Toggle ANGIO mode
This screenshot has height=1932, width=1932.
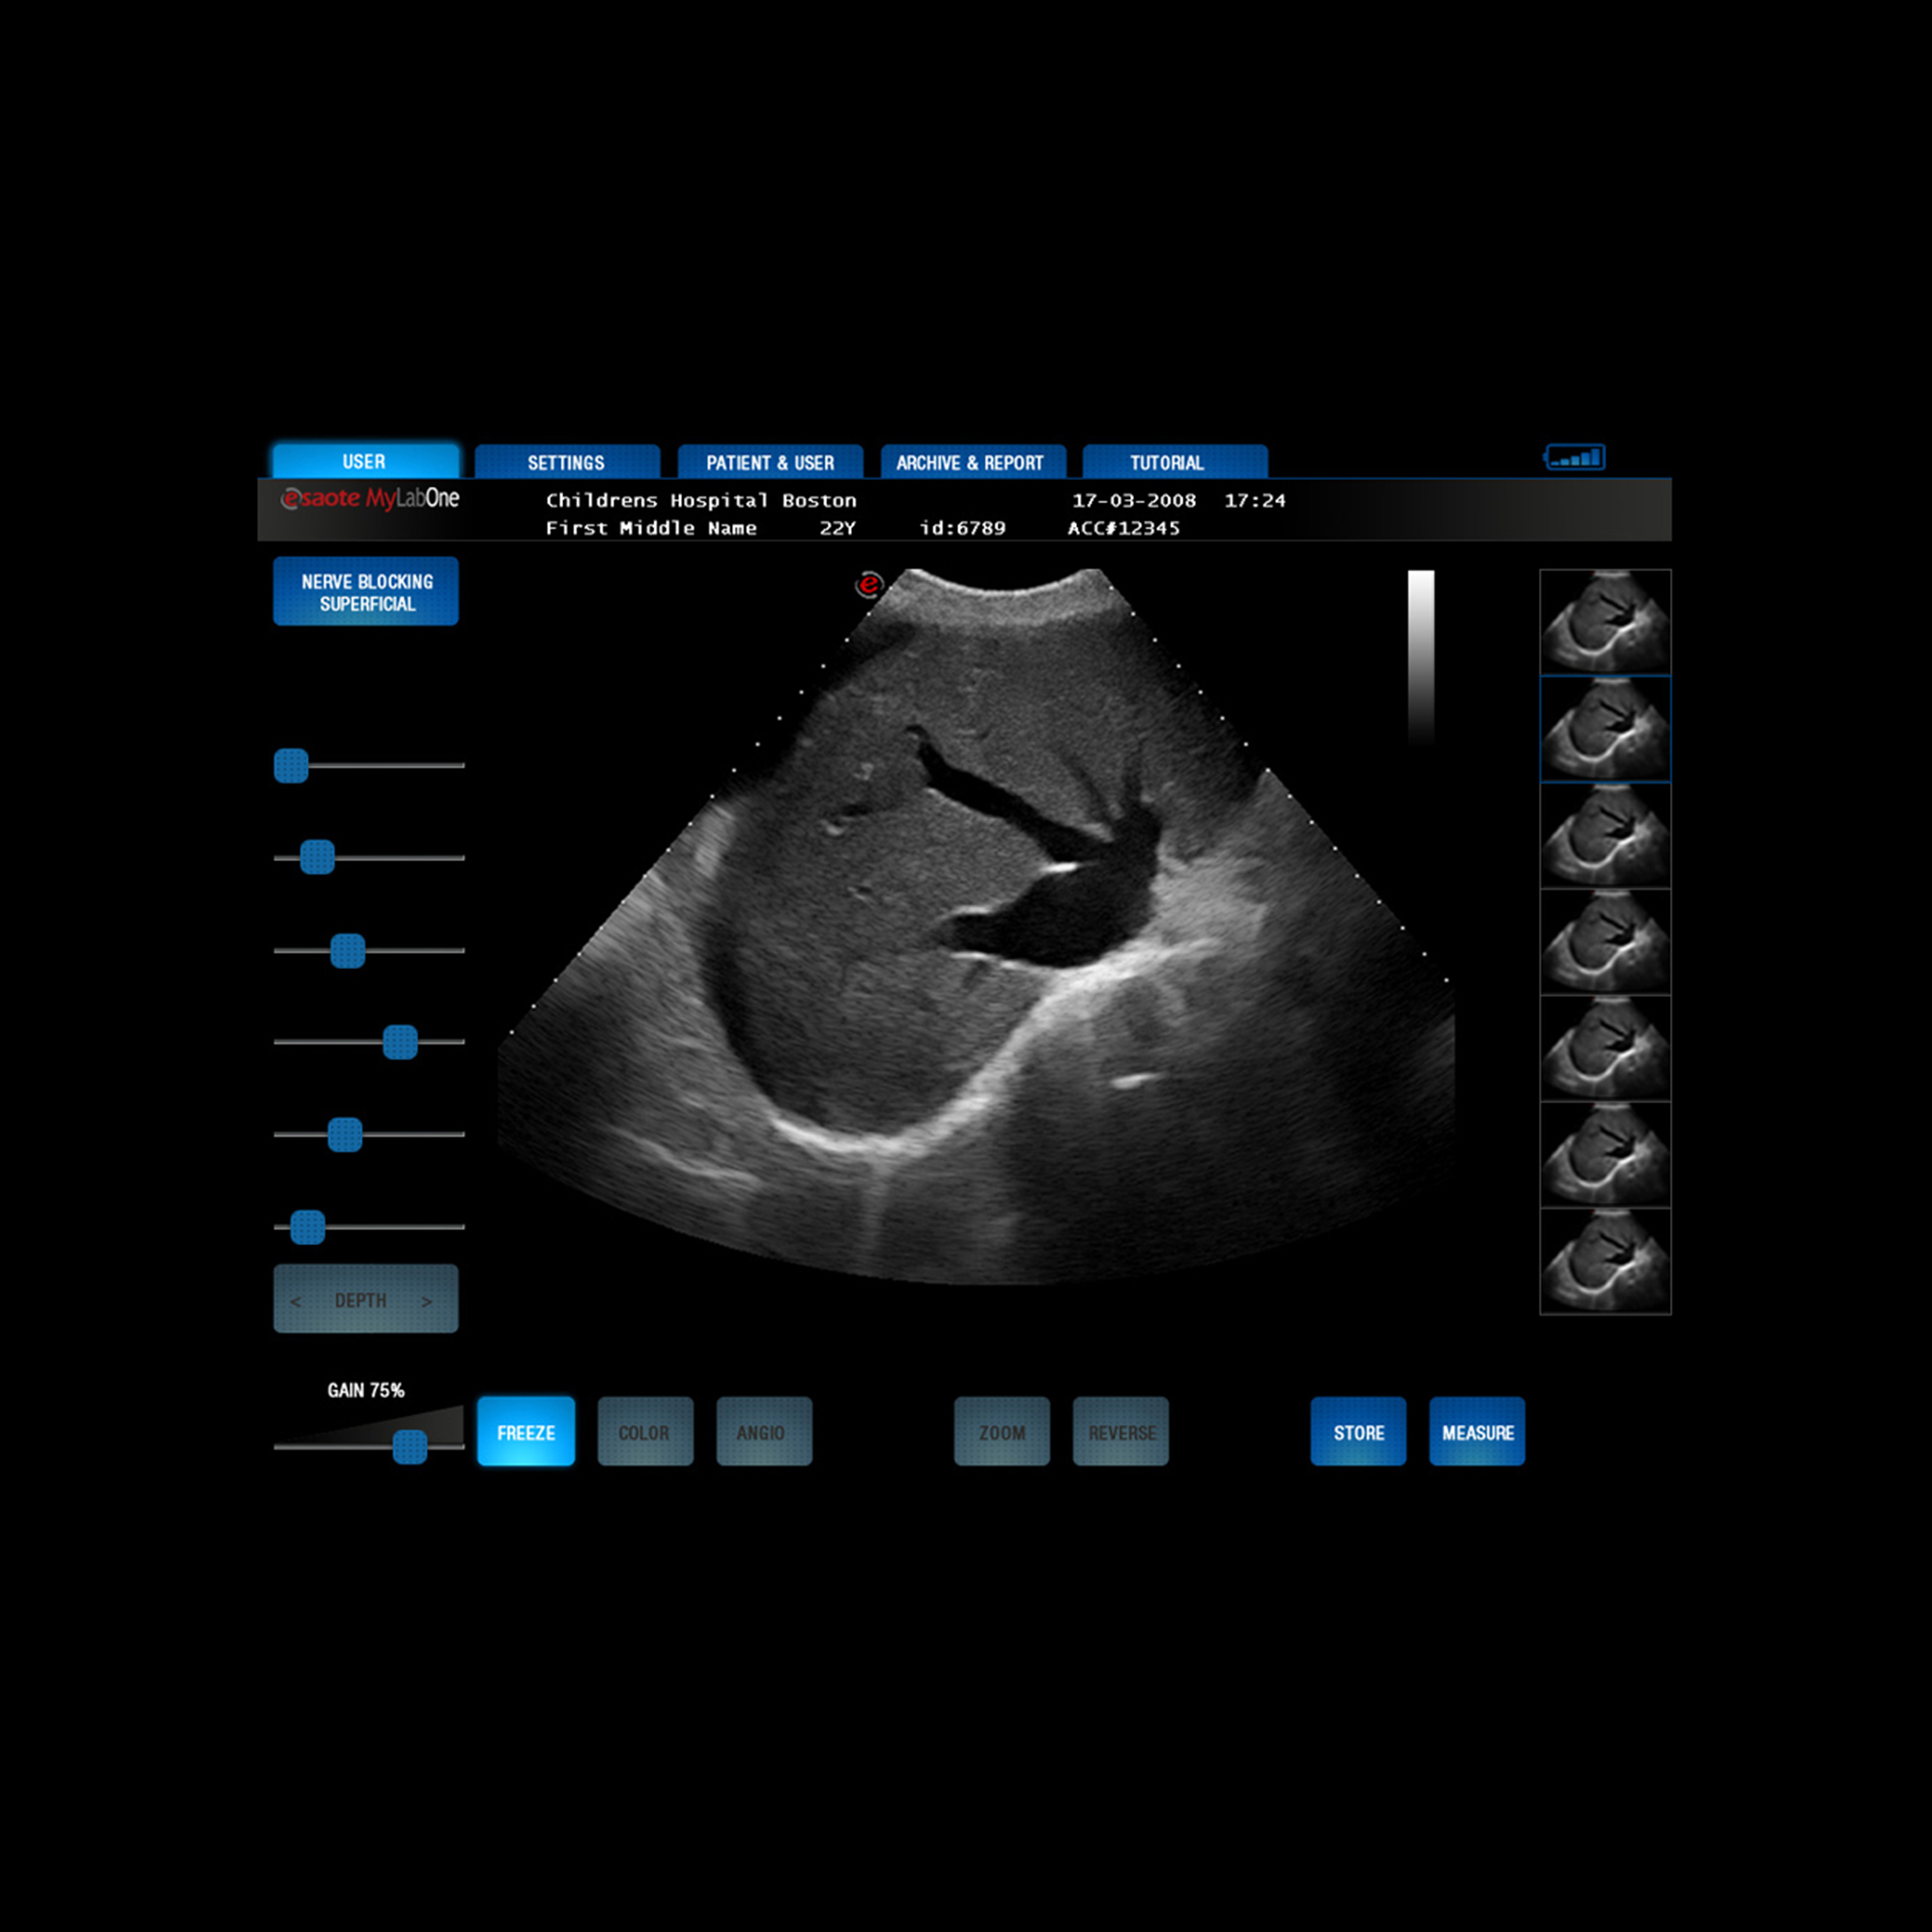[x=764, y=1432]
